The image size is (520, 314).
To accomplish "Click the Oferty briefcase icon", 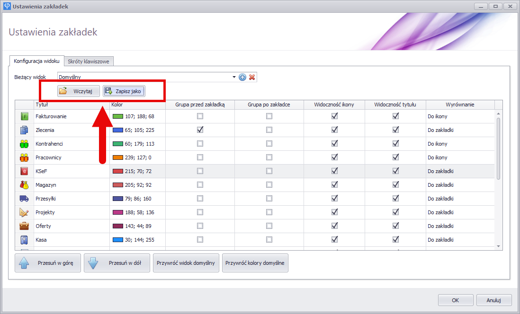I will coord(24,226).
